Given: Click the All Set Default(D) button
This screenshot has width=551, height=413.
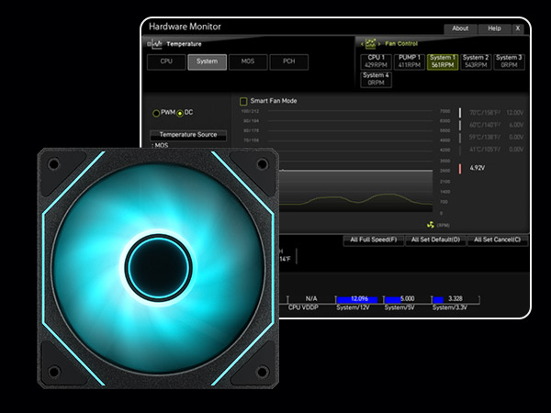Looking at the screenshot, I should [433, 240].
